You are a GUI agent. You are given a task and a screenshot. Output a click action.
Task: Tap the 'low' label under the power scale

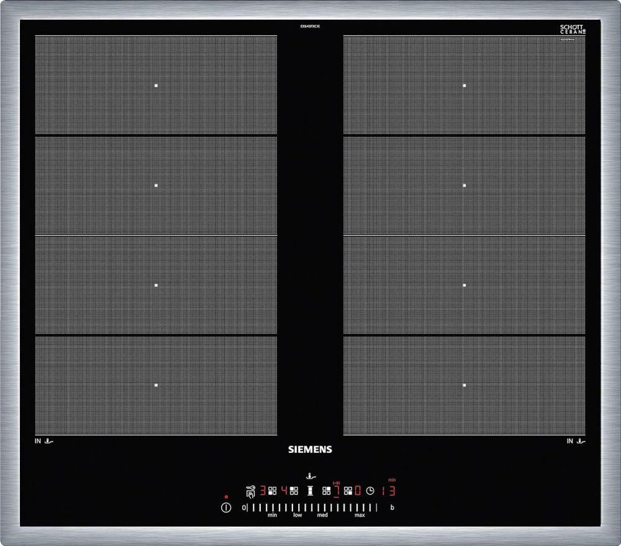(297, 515)
